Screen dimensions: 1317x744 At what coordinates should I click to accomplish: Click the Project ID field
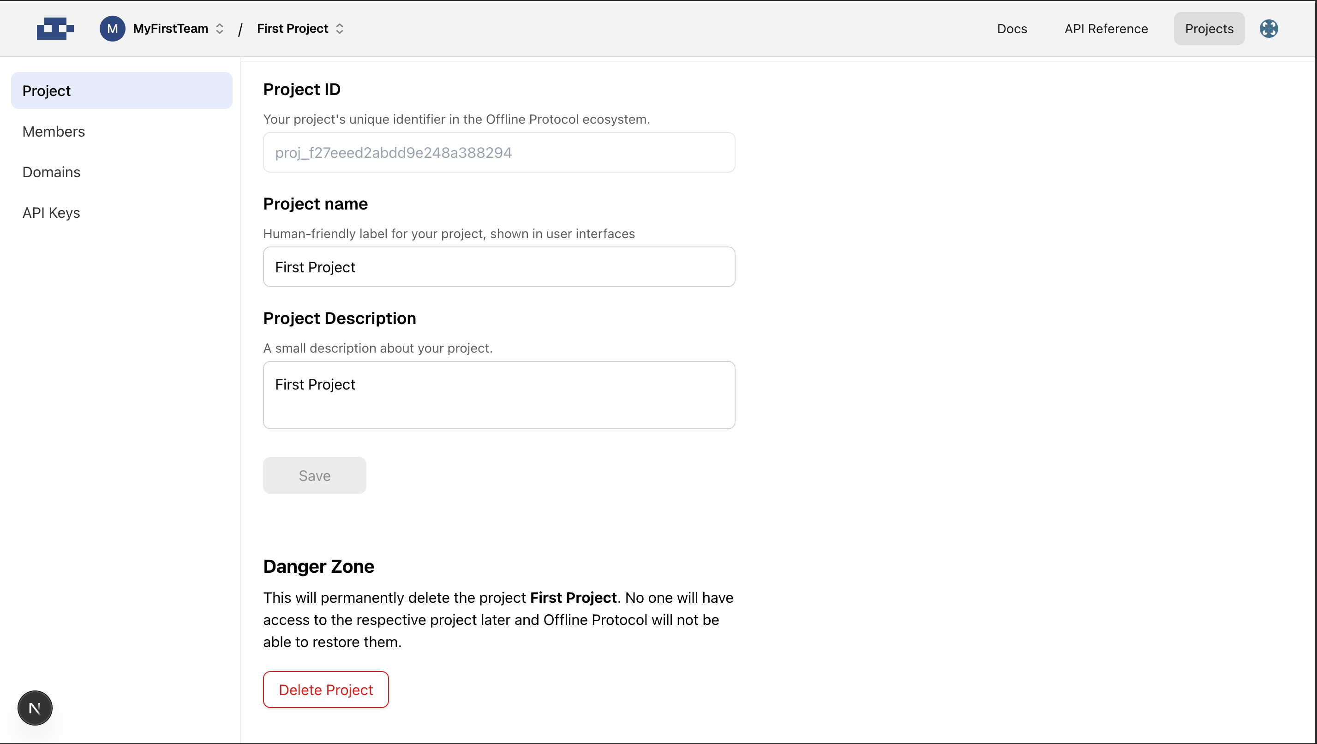tap(499, 152)
